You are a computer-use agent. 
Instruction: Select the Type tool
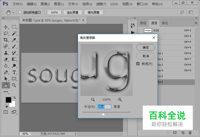pyautogui.click(x=14, y=72)
